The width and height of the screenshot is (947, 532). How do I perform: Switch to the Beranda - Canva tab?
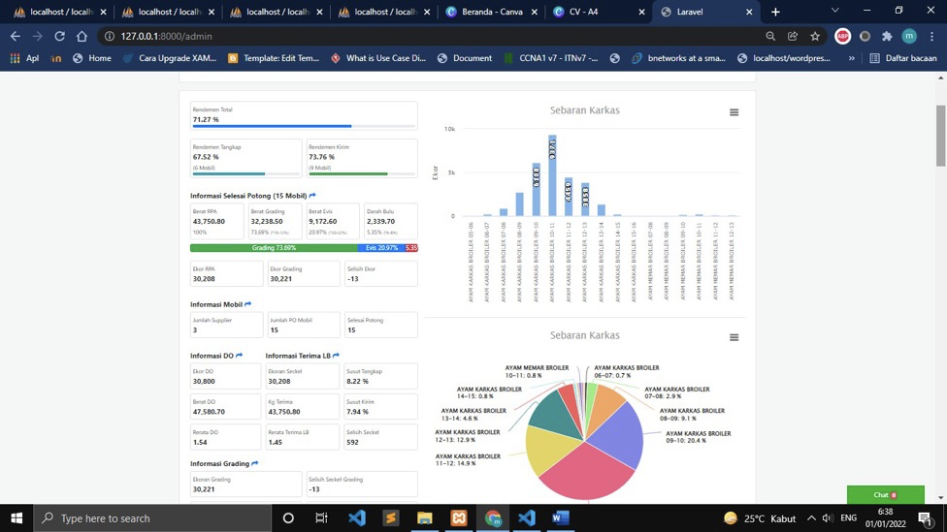(x=492, y=12)
